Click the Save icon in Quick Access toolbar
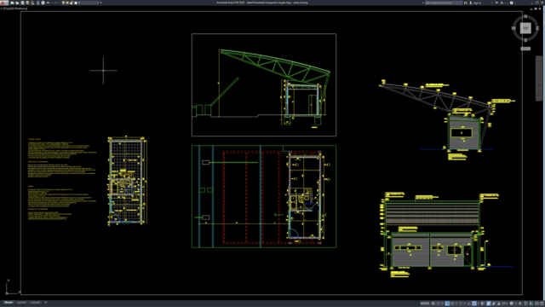The image size is (545, 307). pyautogui.click(x=22, y=3)
